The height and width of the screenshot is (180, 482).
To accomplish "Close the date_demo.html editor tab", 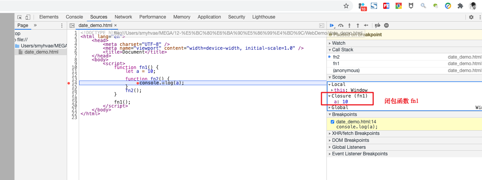I will pos(115,25).
